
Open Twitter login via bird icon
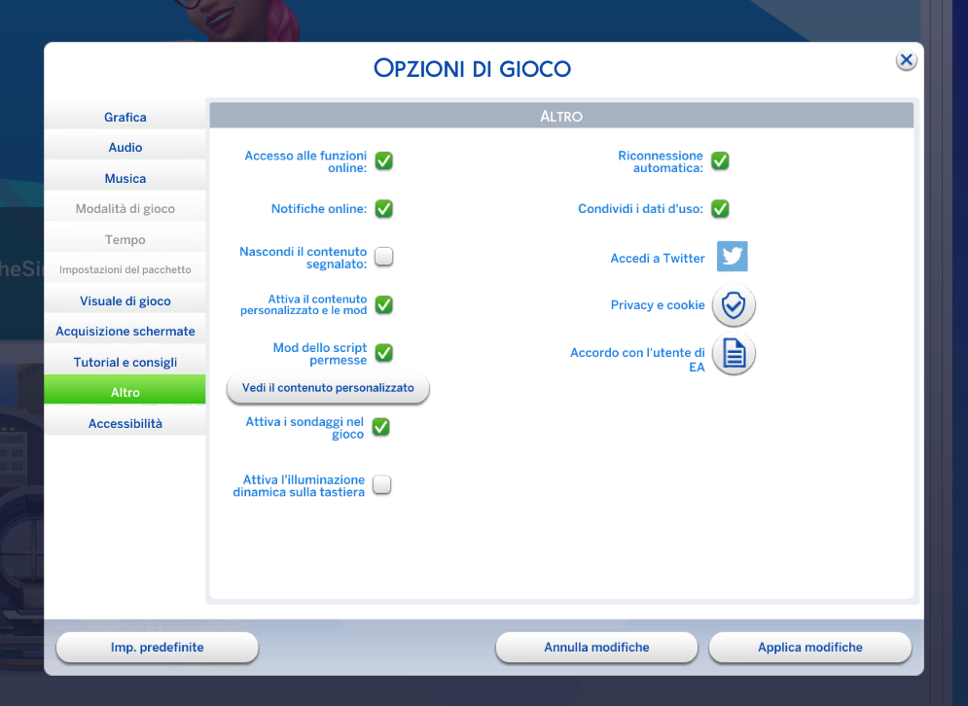click(733, 256)
